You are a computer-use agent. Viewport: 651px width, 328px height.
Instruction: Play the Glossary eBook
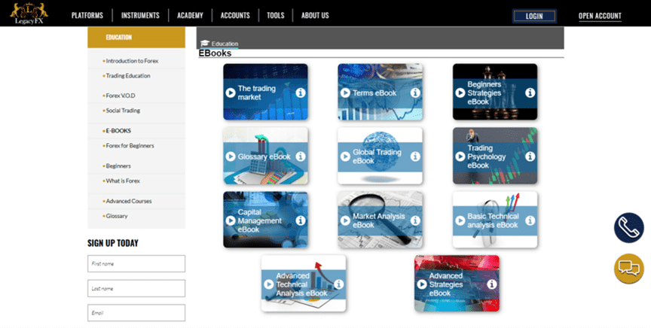(231, 156)
